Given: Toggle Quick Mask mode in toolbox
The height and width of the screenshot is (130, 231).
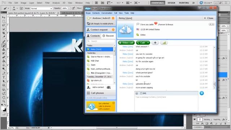Looking at the screenshot, I should (x=4, y=114).
